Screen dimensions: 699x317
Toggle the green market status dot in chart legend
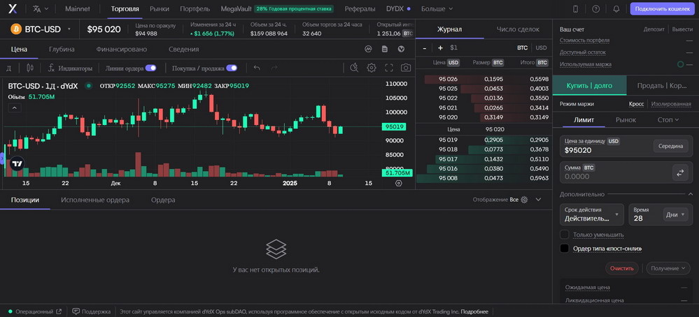89,86
